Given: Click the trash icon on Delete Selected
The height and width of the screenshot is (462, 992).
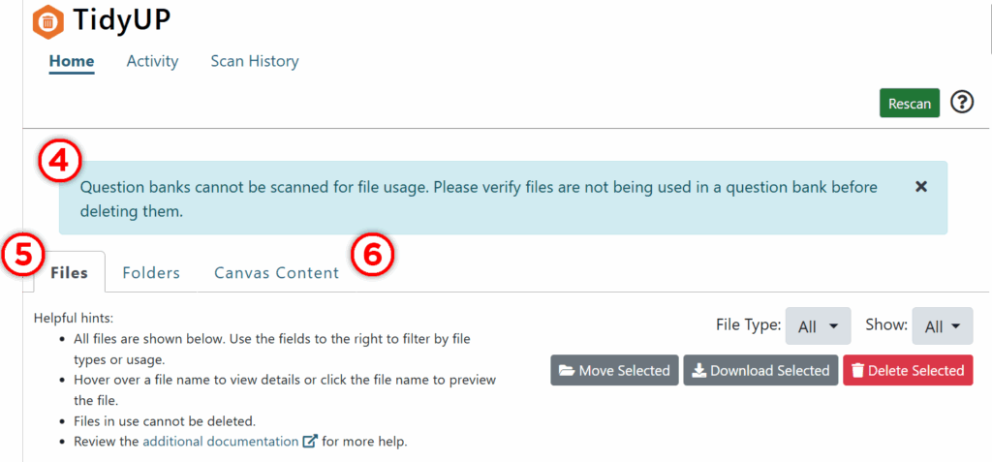Looking at the screenshot, I should click(858, 371).
